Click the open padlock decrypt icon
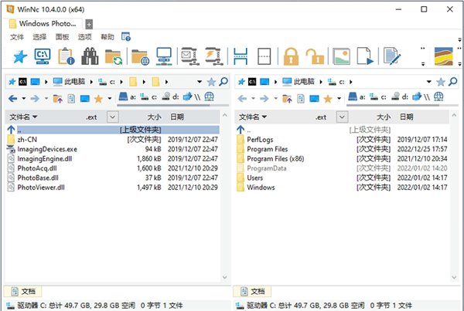Screen dimensions: 464x311 point(314,56)
